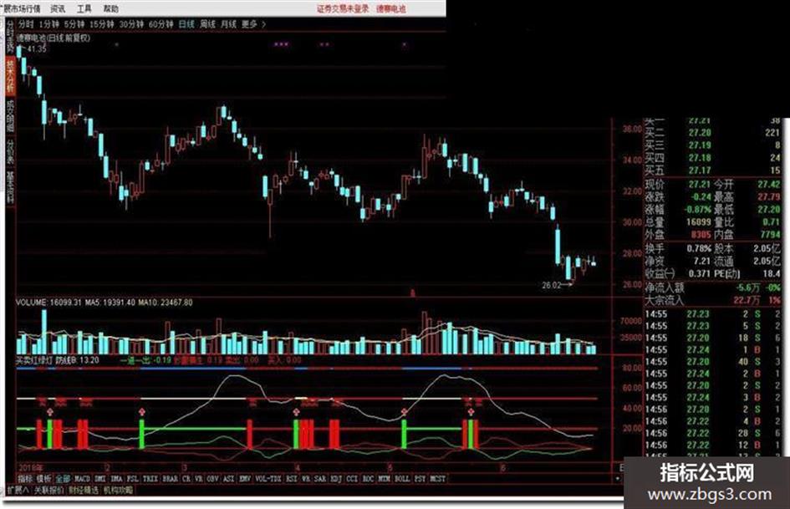Open the 工具 menu
The height and width of the screenshot is (509, 790).
tap(84, 8)
